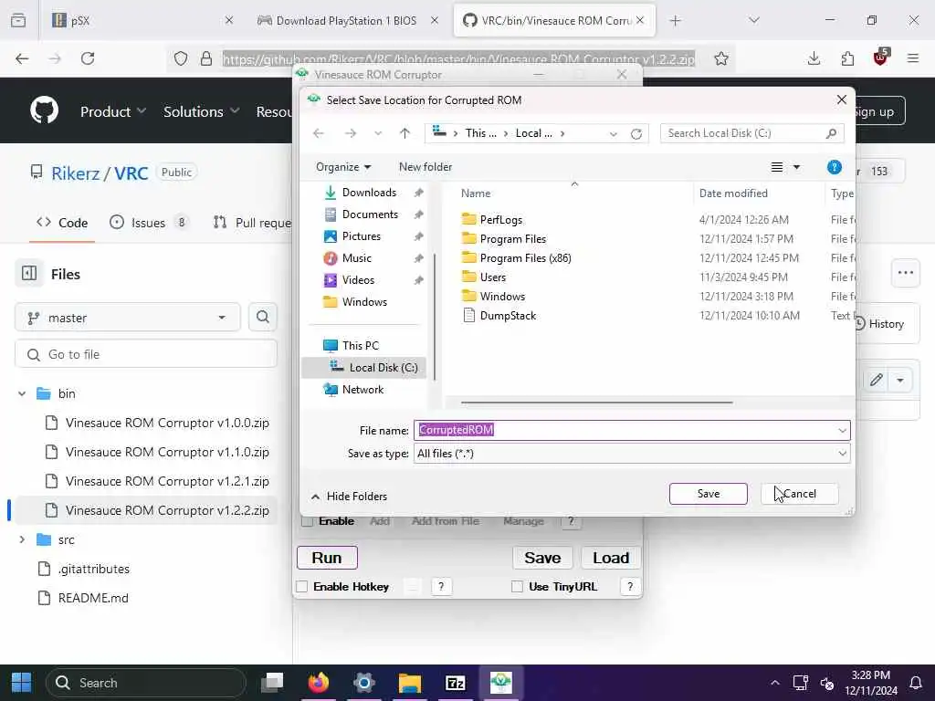Open recent locations dropdown chevron
935x701 pixels.
pos(377,133)
